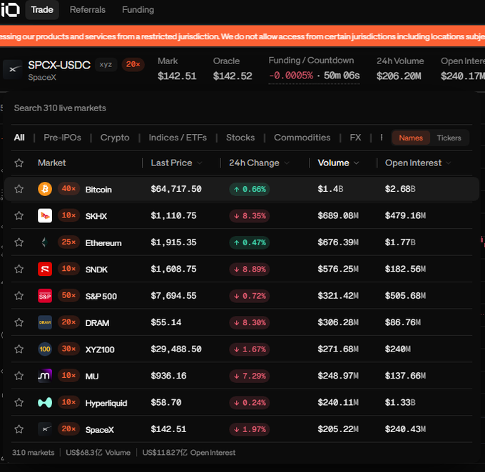Click the MU logo icon

45,376
